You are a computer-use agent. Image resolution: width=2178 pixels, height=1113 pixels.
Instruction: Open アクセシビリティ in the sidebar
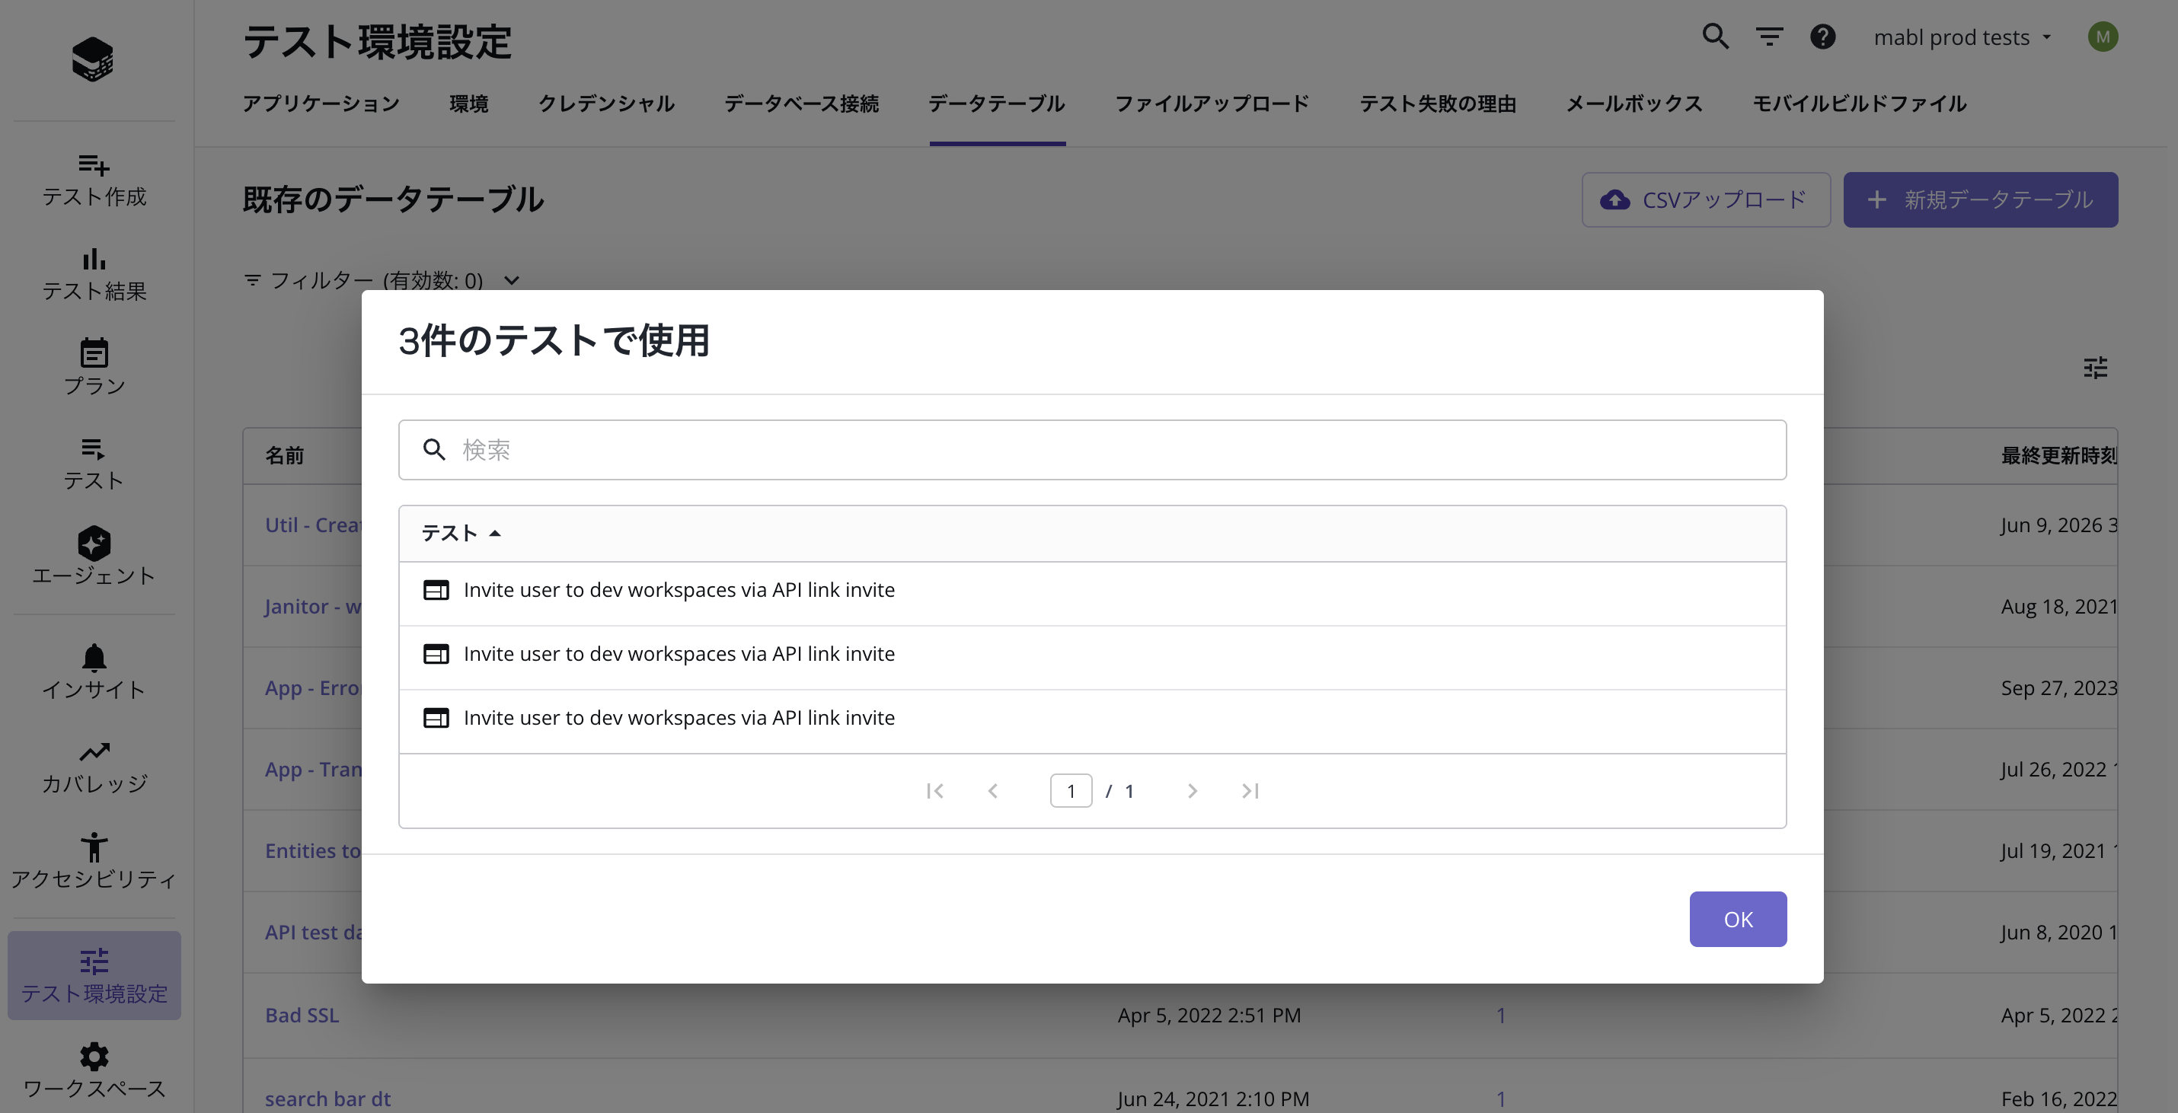[x=94, y=861]
